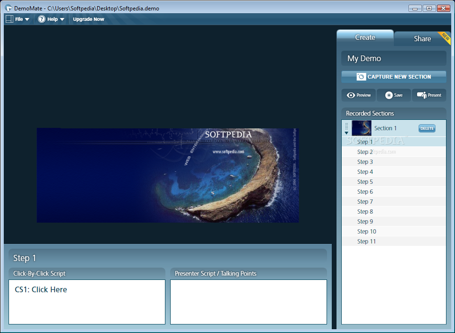This screenshot has width=455, height=333.
Task: Click the Recorded Sections header
Action: coord(394,113)
